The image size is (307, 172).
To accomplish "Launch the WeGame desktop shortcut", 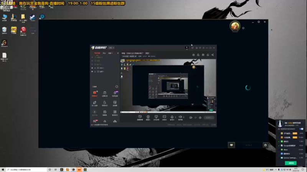I will tap(4, 43).
